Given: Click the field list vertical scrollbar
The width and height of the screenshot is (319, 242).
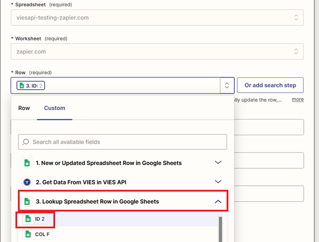Looking at the screenshot, I should (x=220, y=229).
